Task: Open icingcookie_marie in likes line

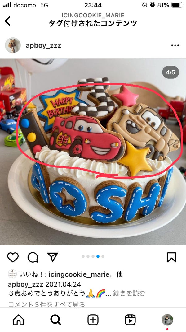Action: click(79, 275)
